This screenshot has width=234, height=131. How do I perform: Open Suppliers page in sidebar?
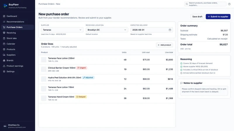(18, 55)
